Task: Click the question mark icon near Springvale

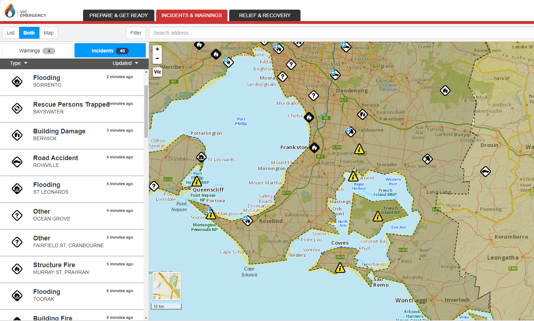Action: click(x=313, y=96)
